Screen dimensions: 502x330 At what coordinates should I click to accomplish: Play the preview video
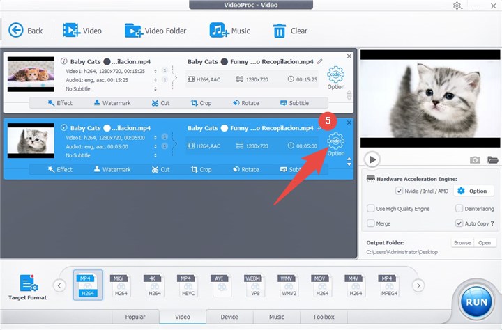click(x=372, y=159)
